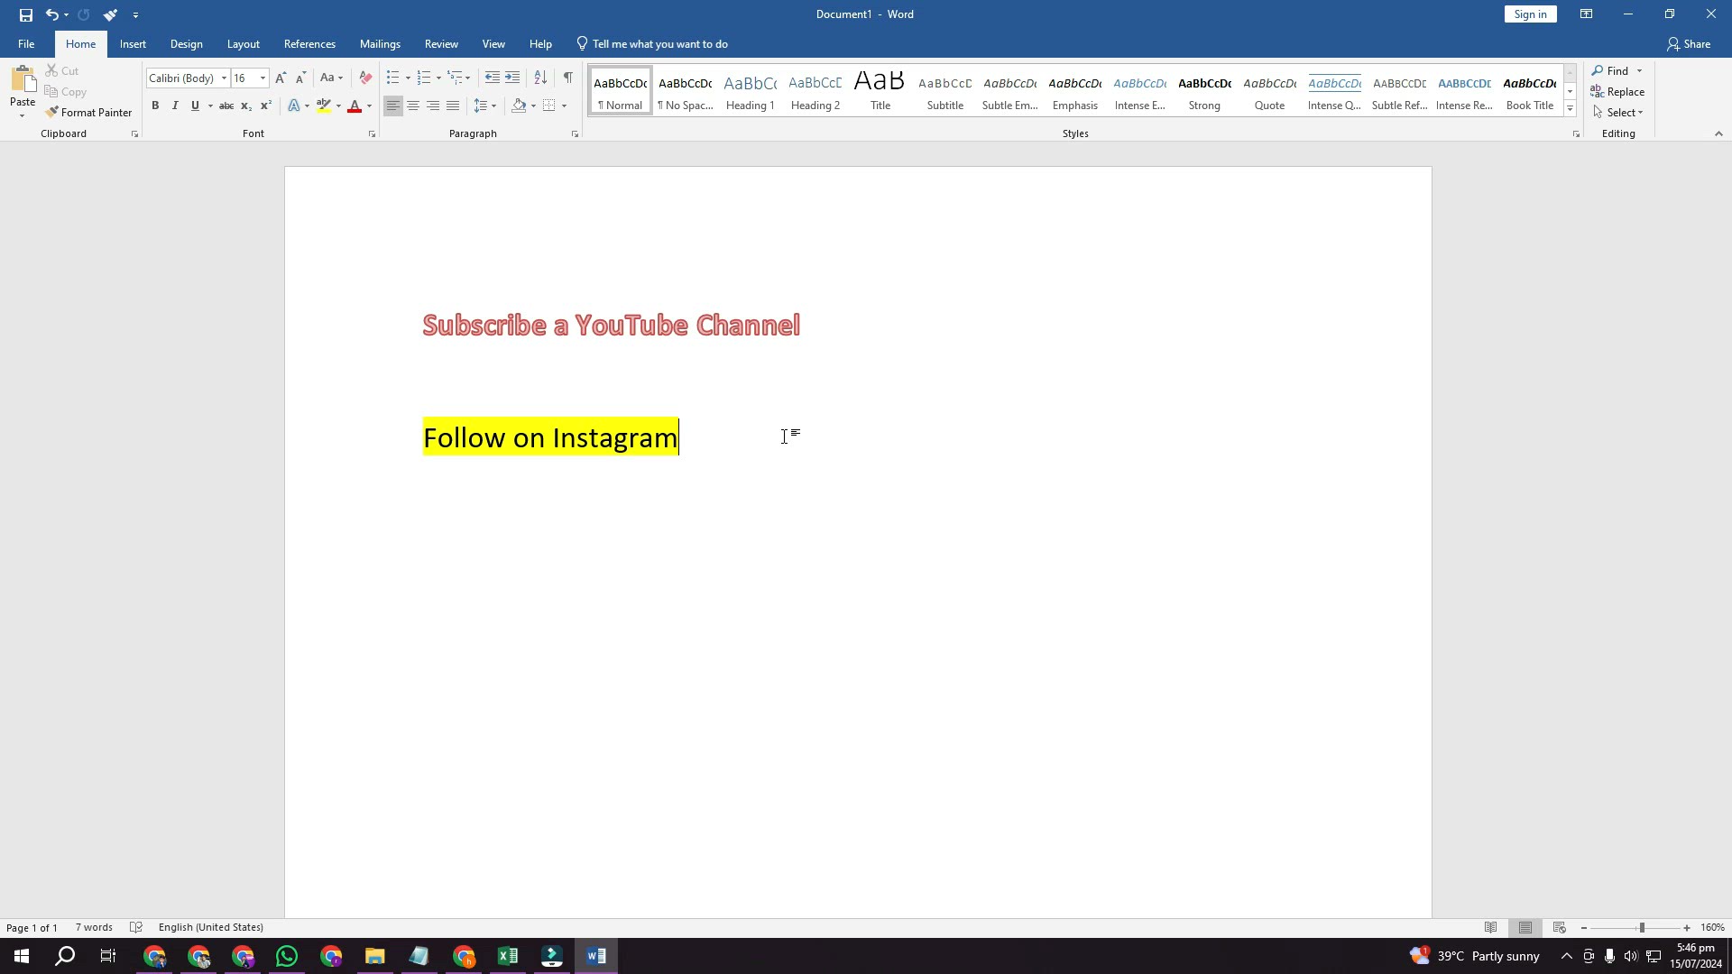1732x974 pixels.
Task: Apply superscript formatting
Action: tap(266, 106)
